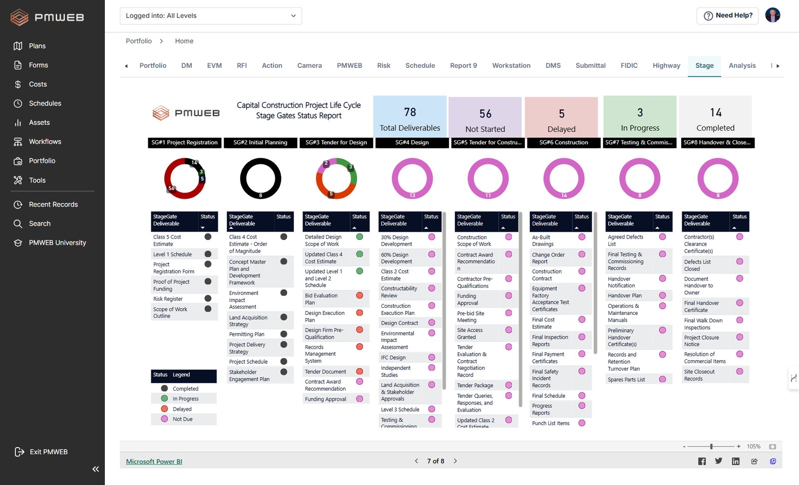This screenshot has width=799, height=485.
Task: Open PMWEB University graduation cap icon
Action: click(18, 242)
